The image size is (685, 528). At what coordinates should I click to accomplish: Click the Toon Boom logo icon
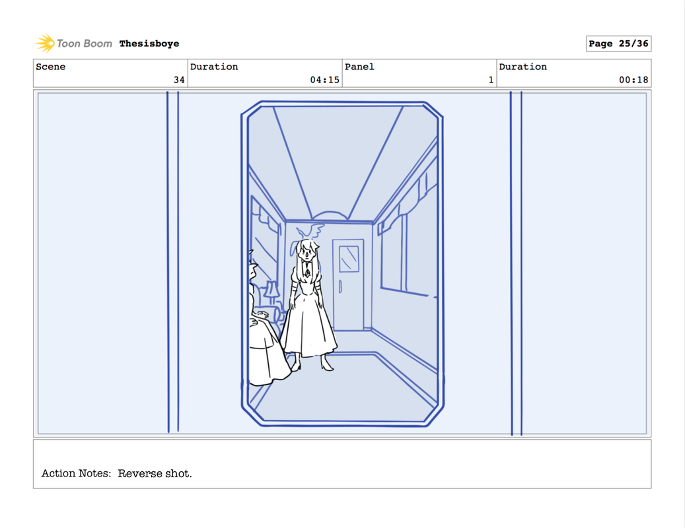click(45, 43)
